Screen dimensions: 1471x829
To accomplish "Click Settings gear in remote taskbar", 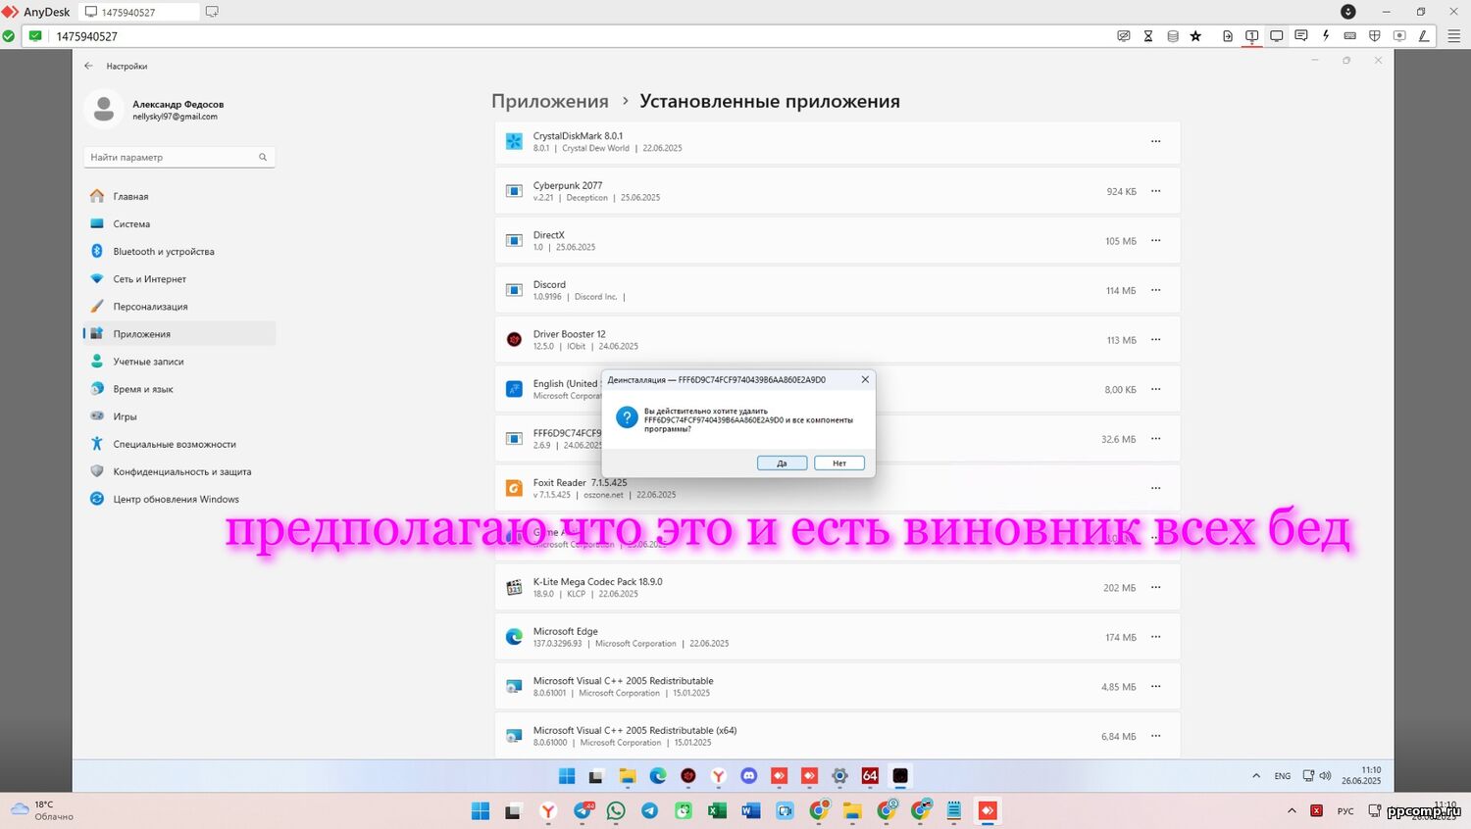I will pyautogui.click(x=839, y=776).
